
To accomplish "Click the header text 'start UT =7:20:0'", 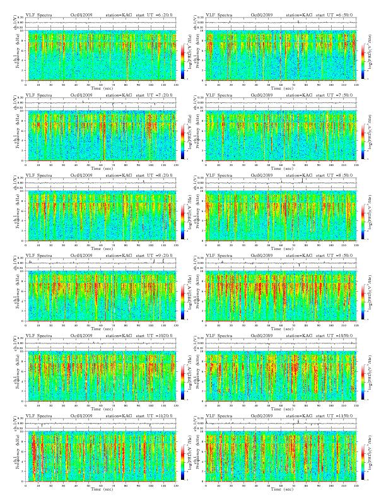I will click(155, 95).
